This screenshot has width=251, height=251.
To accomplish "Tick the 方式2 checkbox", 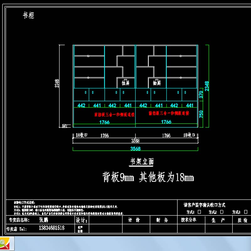I will pos(222,212).
